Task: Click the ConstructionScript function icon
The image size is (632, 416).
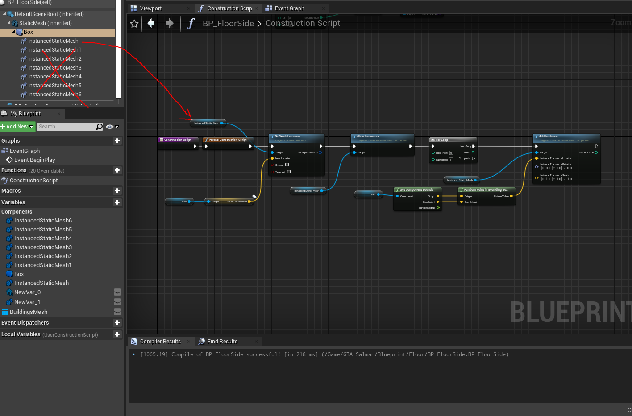Action: [5, 180]
